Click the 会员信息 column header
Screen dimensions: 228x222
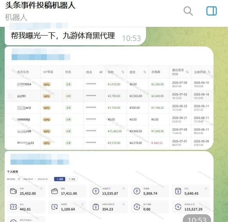point(23,72)
